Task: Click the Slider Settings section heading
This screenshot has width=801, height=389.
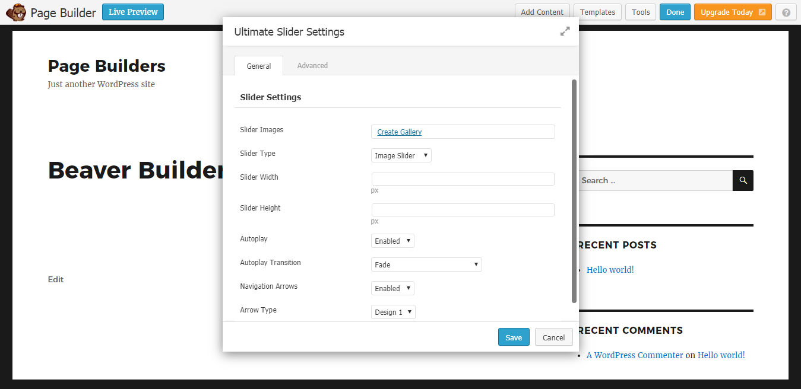Action: (270, 97)
